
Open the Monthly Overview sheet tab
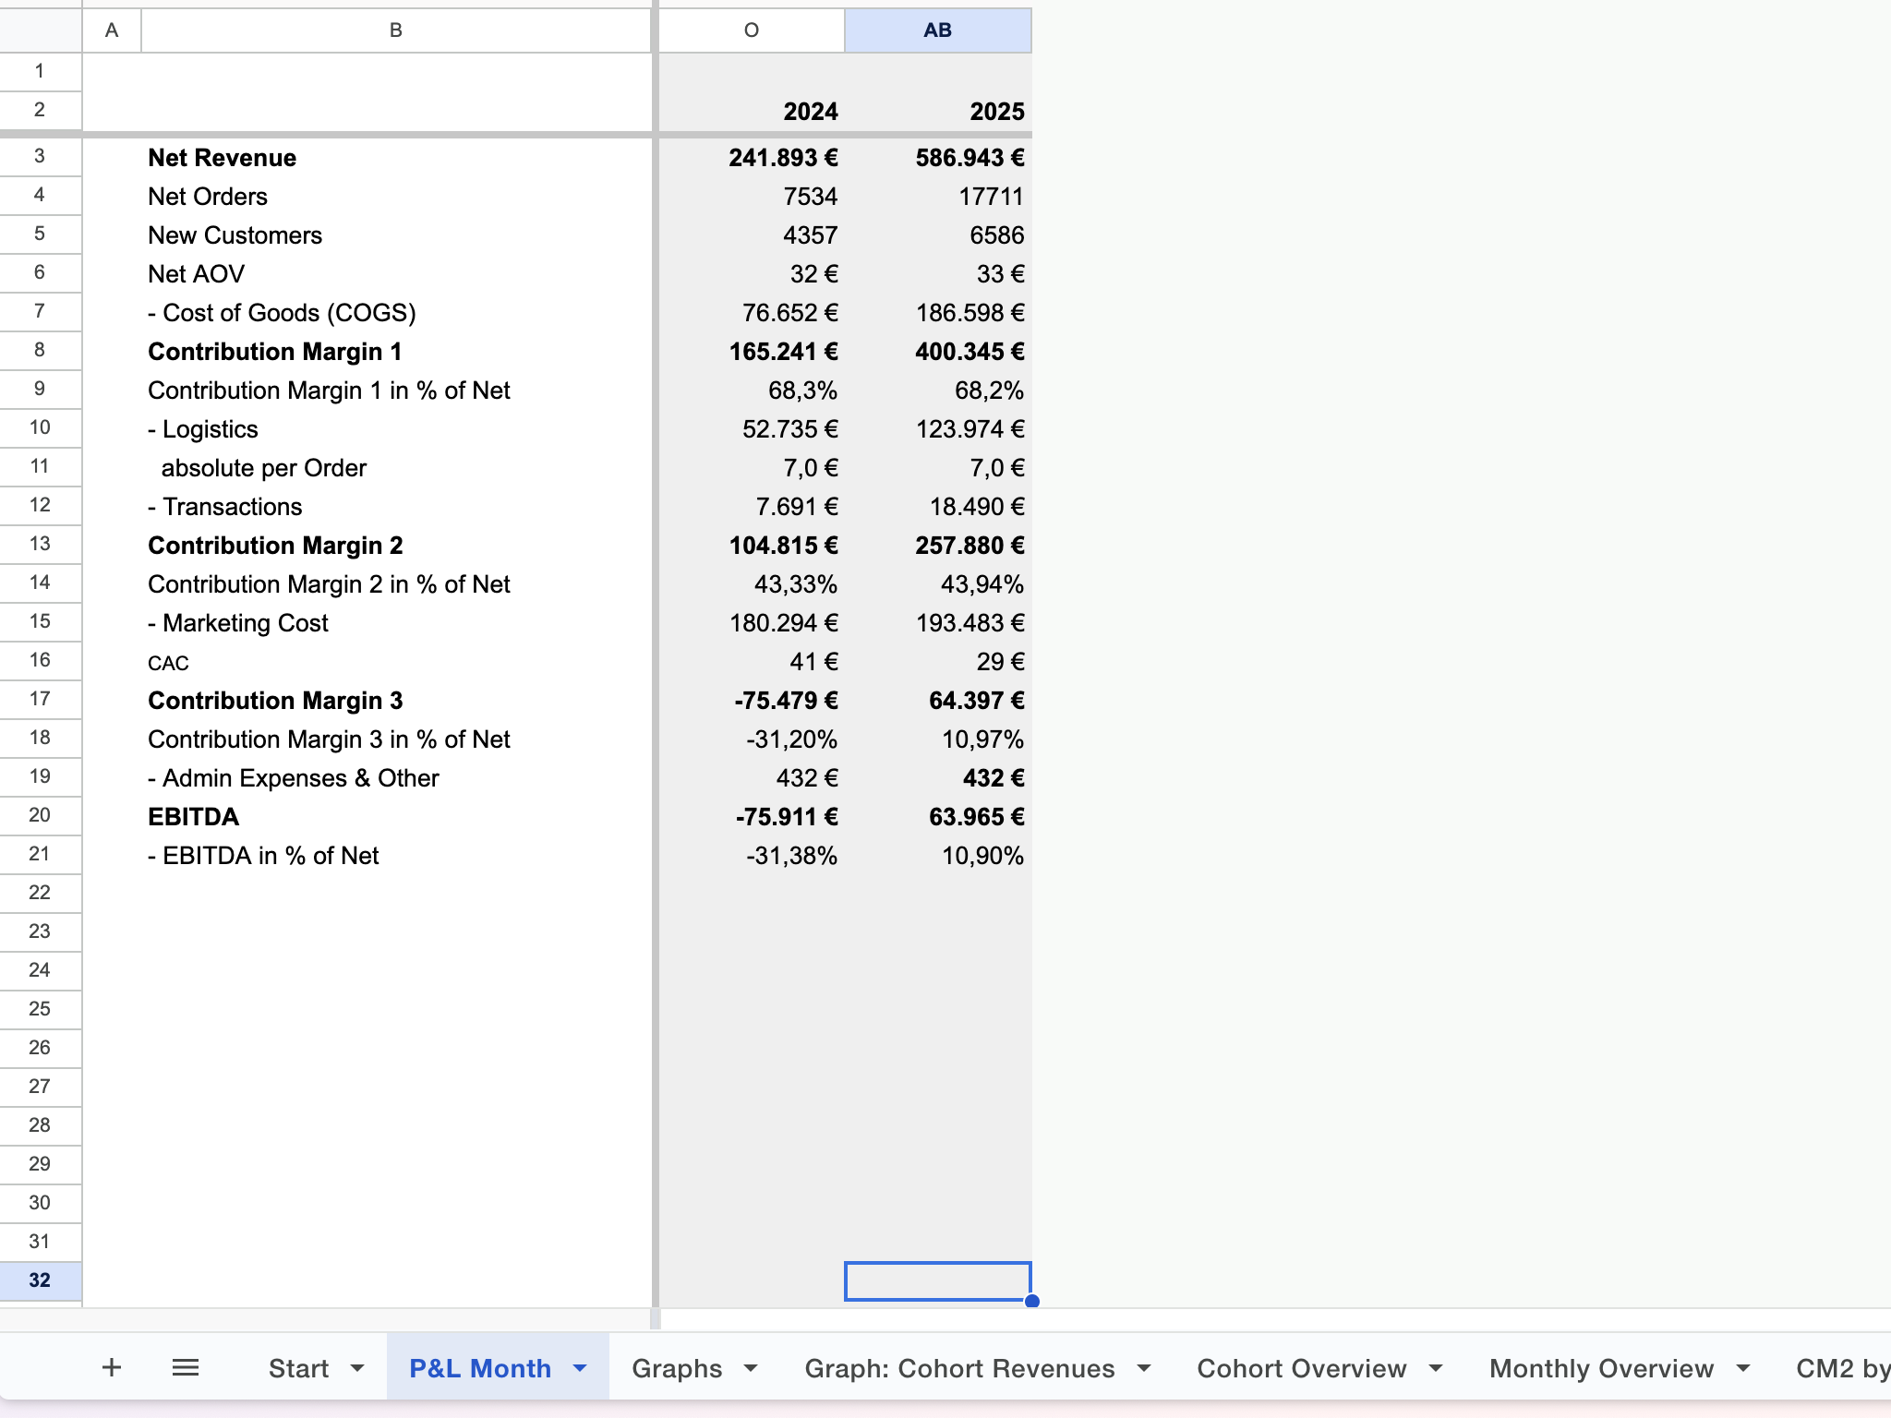1601,1368
